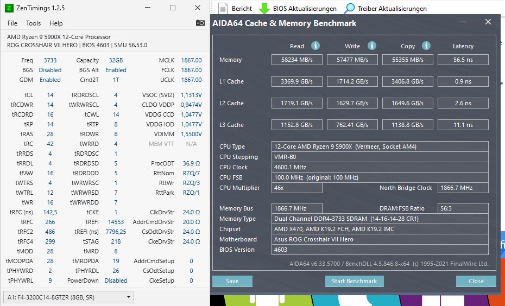The height and width of the screenshot is (306, 505).
Task: Click the ProcODT value 36.9 Ω
Action: (x=191, y=163)
